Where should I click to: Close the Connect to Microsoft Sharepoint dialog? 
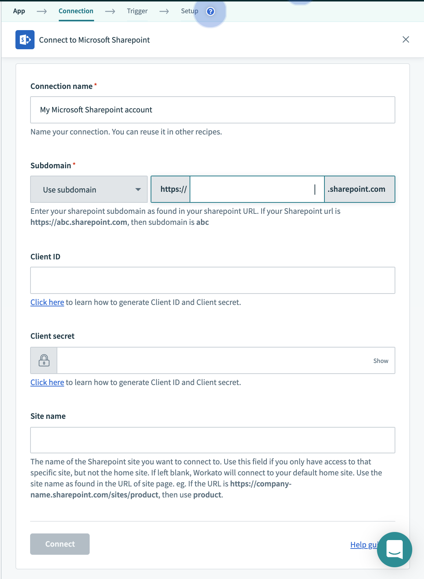(x=406, y=40)
